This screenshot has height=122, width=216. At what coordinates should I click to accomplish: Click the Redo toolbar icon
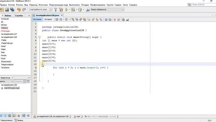pos(24,9)
